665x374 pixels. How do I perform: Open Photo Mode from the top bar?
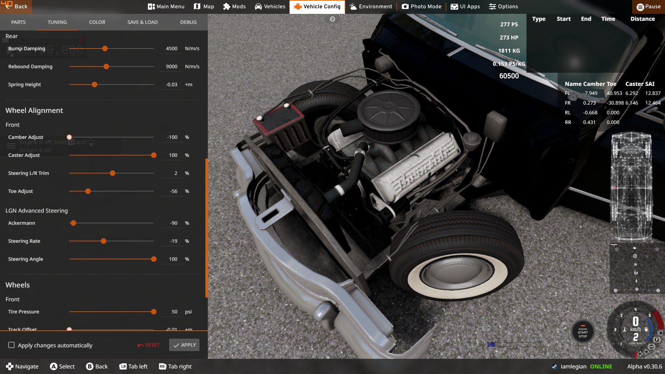[x=422, y=7]
